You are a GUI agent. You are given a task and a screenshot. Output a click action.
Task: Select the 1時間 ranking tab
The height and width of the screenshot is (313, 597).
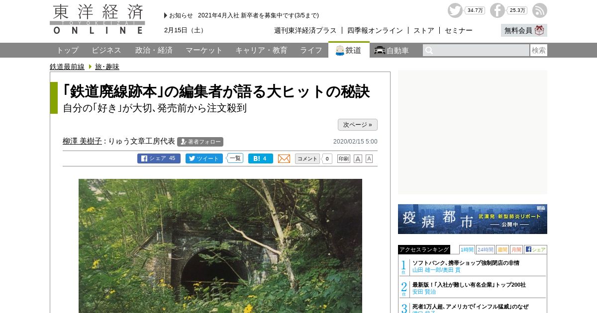coord(467,249)
